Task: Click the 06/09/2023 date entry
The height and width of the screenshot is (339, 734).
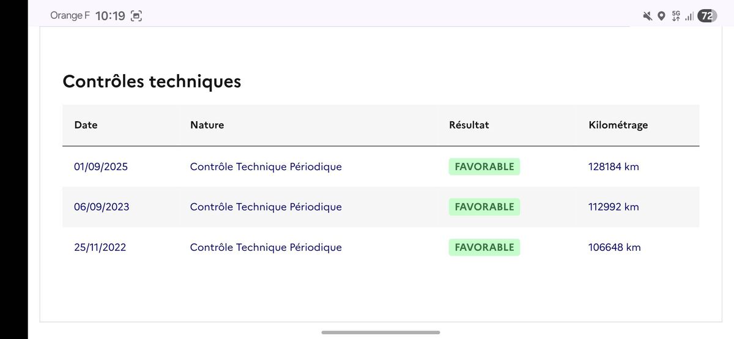Action: click(x=102, y=207)
